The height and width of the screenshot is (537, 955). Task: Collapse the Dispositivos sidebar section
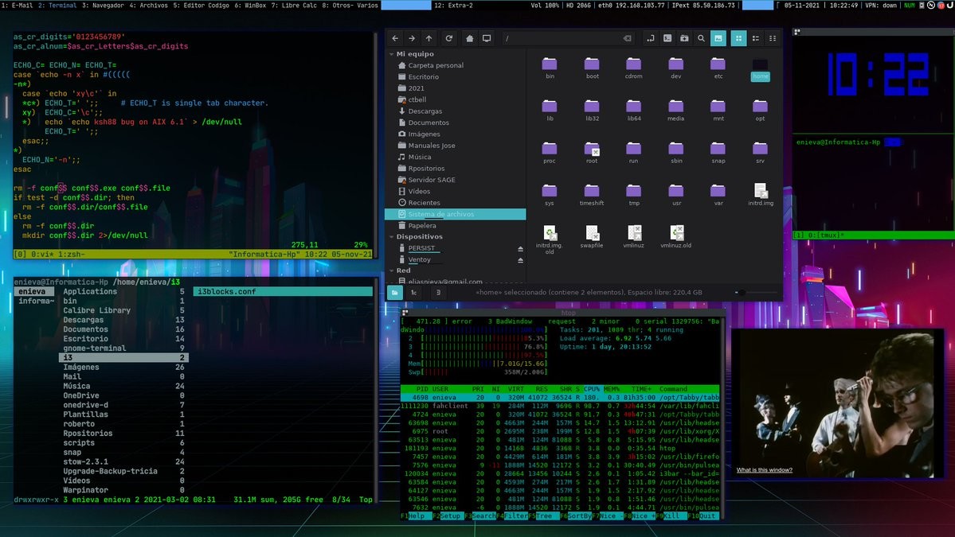392,237
